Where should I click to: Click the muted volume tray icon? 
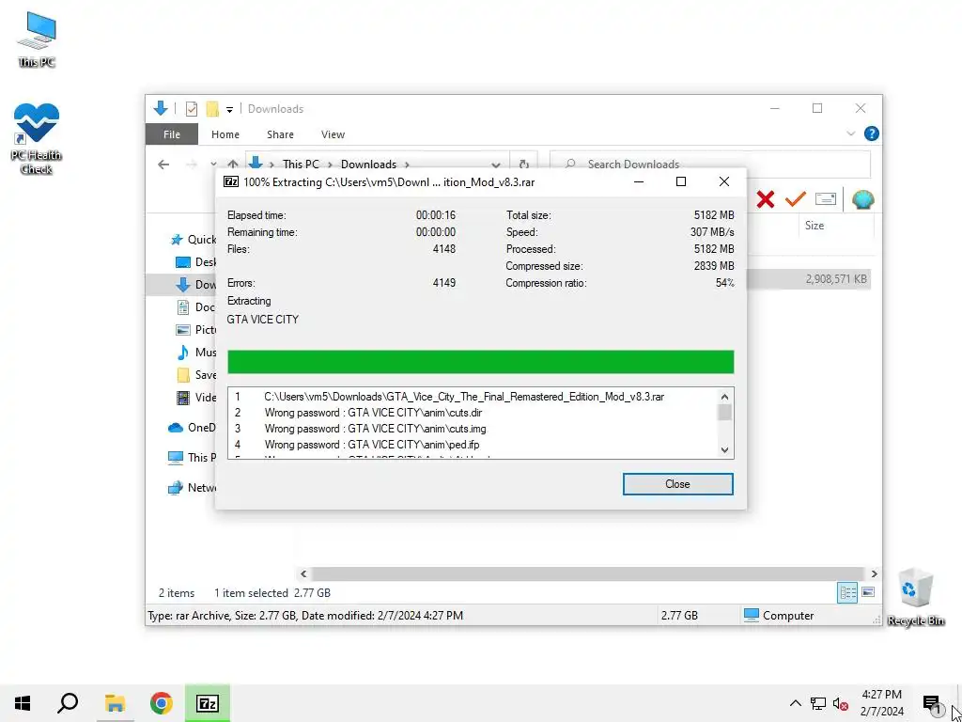click(841, 703)
